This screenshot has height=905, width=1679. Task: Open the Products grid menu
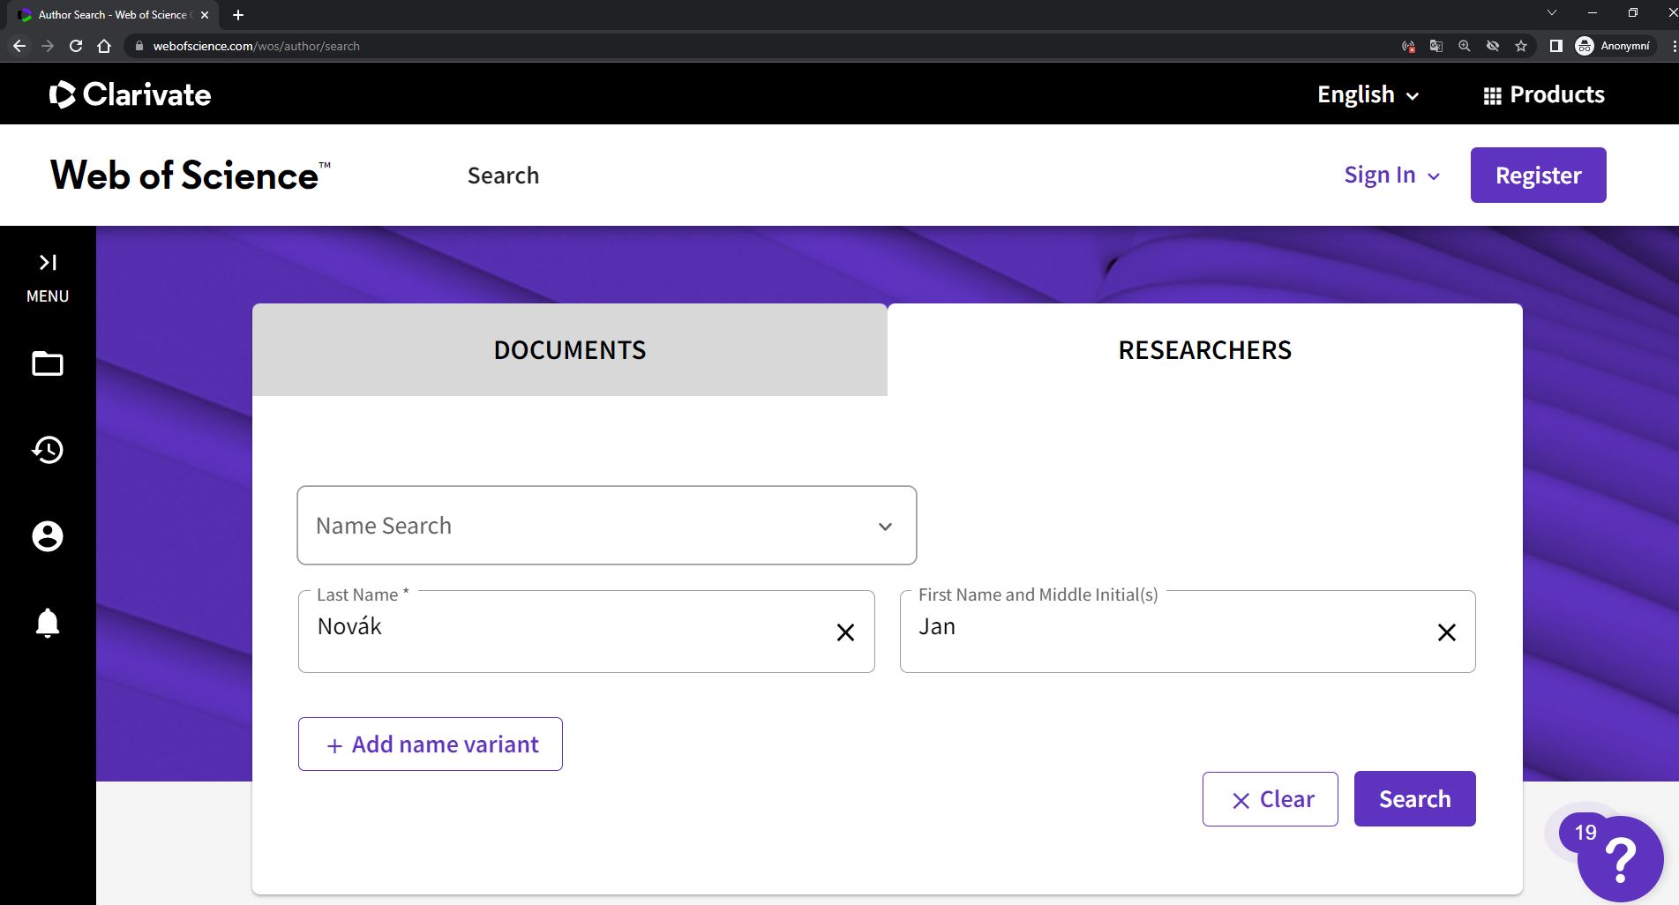click(x=1544, y=94)
